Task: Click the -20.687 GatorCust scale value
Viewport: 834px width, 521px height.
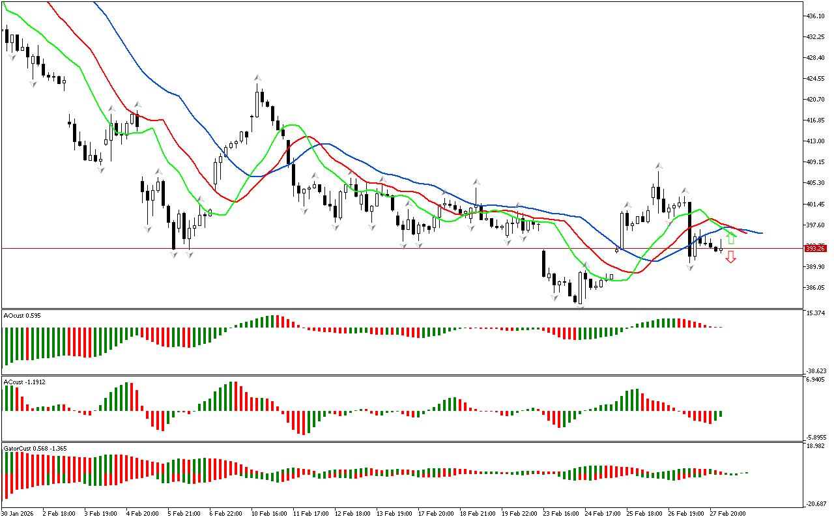Action: tap(816, 503)
